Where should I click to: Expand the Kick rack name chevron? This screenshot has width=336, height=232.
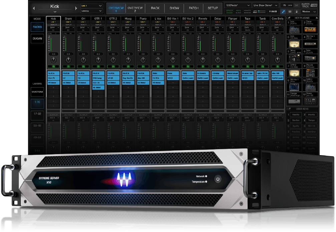pyautogui.click(x=55, y=12)
